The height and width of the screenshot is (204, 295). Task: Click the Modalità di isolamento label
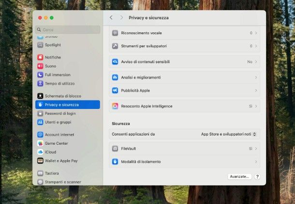(x=141, y=162)
